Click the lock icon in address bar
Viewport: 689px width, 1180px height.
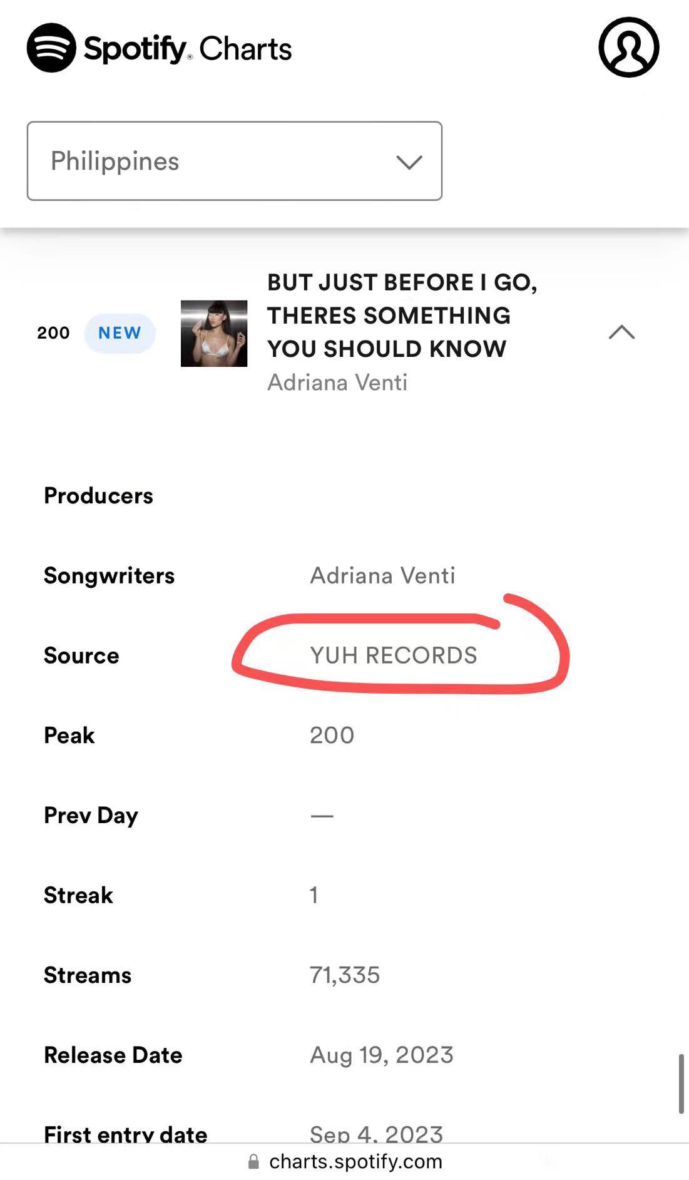click(x=253, y=1162)
